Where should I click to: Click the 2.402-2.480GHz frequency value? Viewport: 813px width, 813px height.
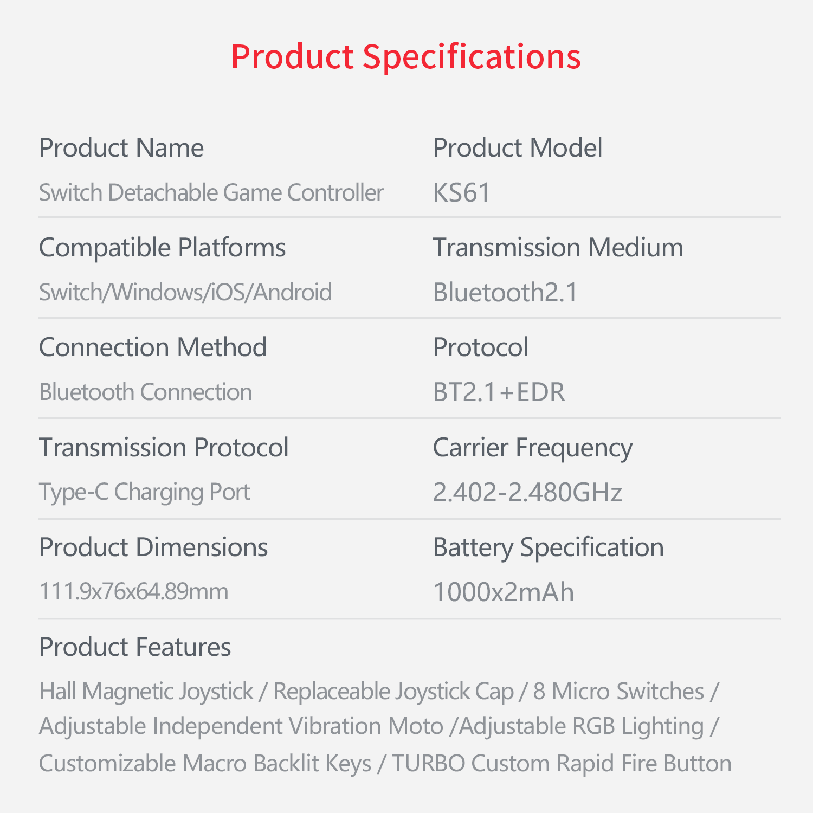pos(527,492)
